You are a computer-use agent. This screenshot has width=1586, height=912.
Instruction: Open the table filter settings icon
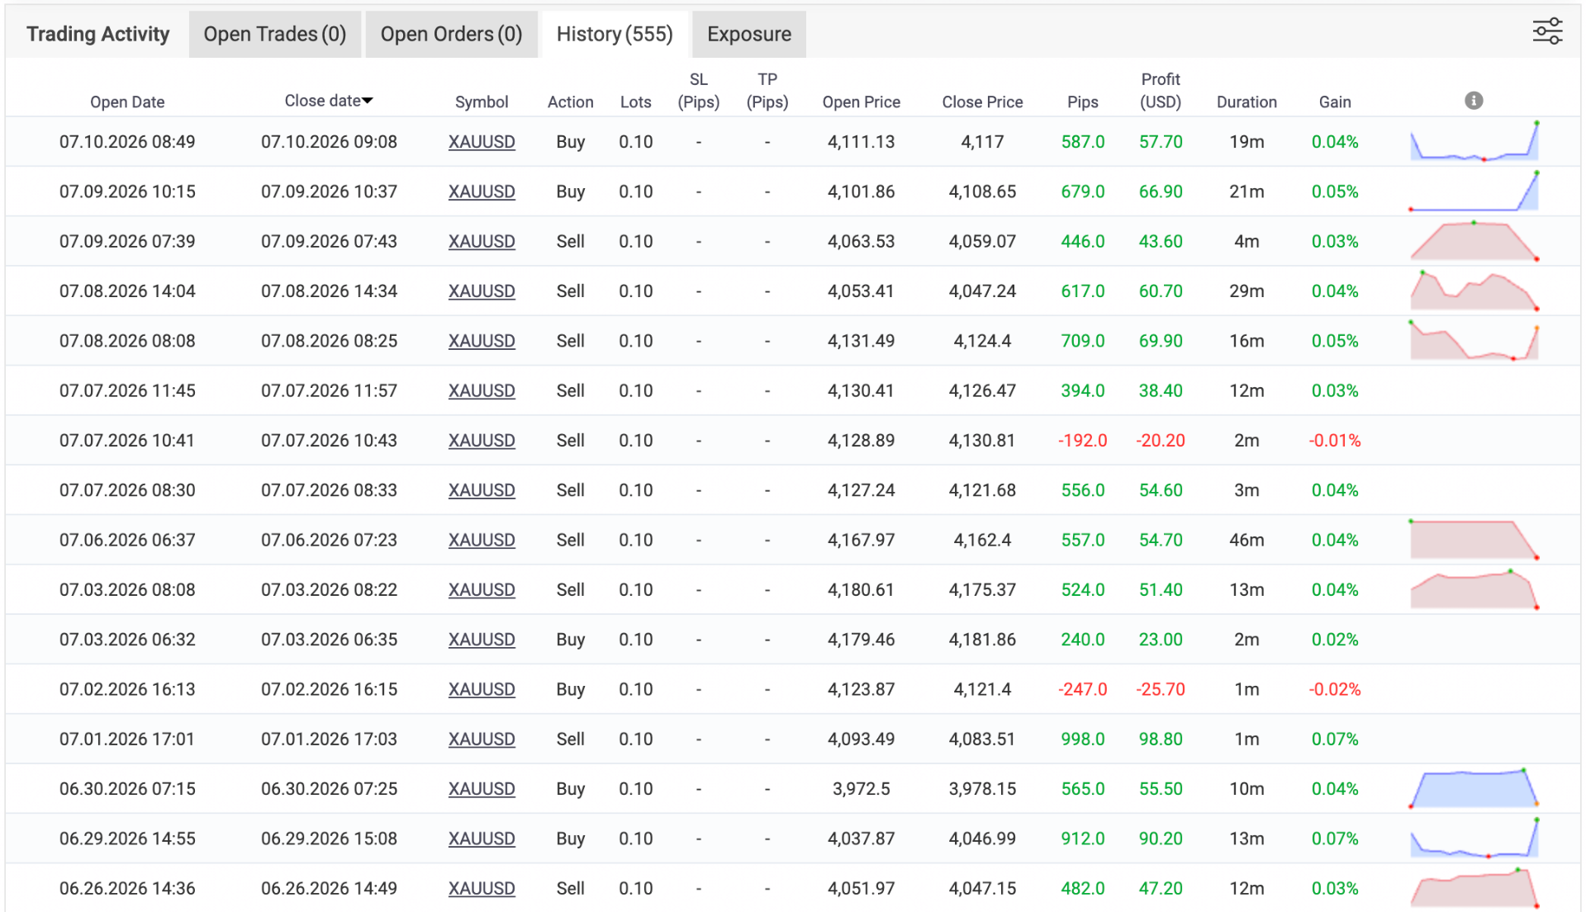pyautogui.click(x=1547, y=32)
